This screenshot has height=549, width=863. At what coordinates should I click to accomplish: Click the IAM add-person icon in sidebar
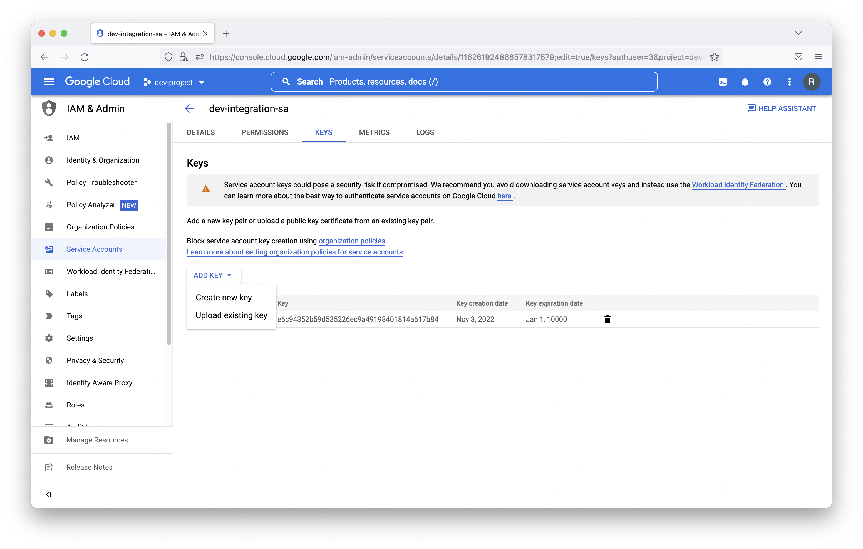coord(49,138)
